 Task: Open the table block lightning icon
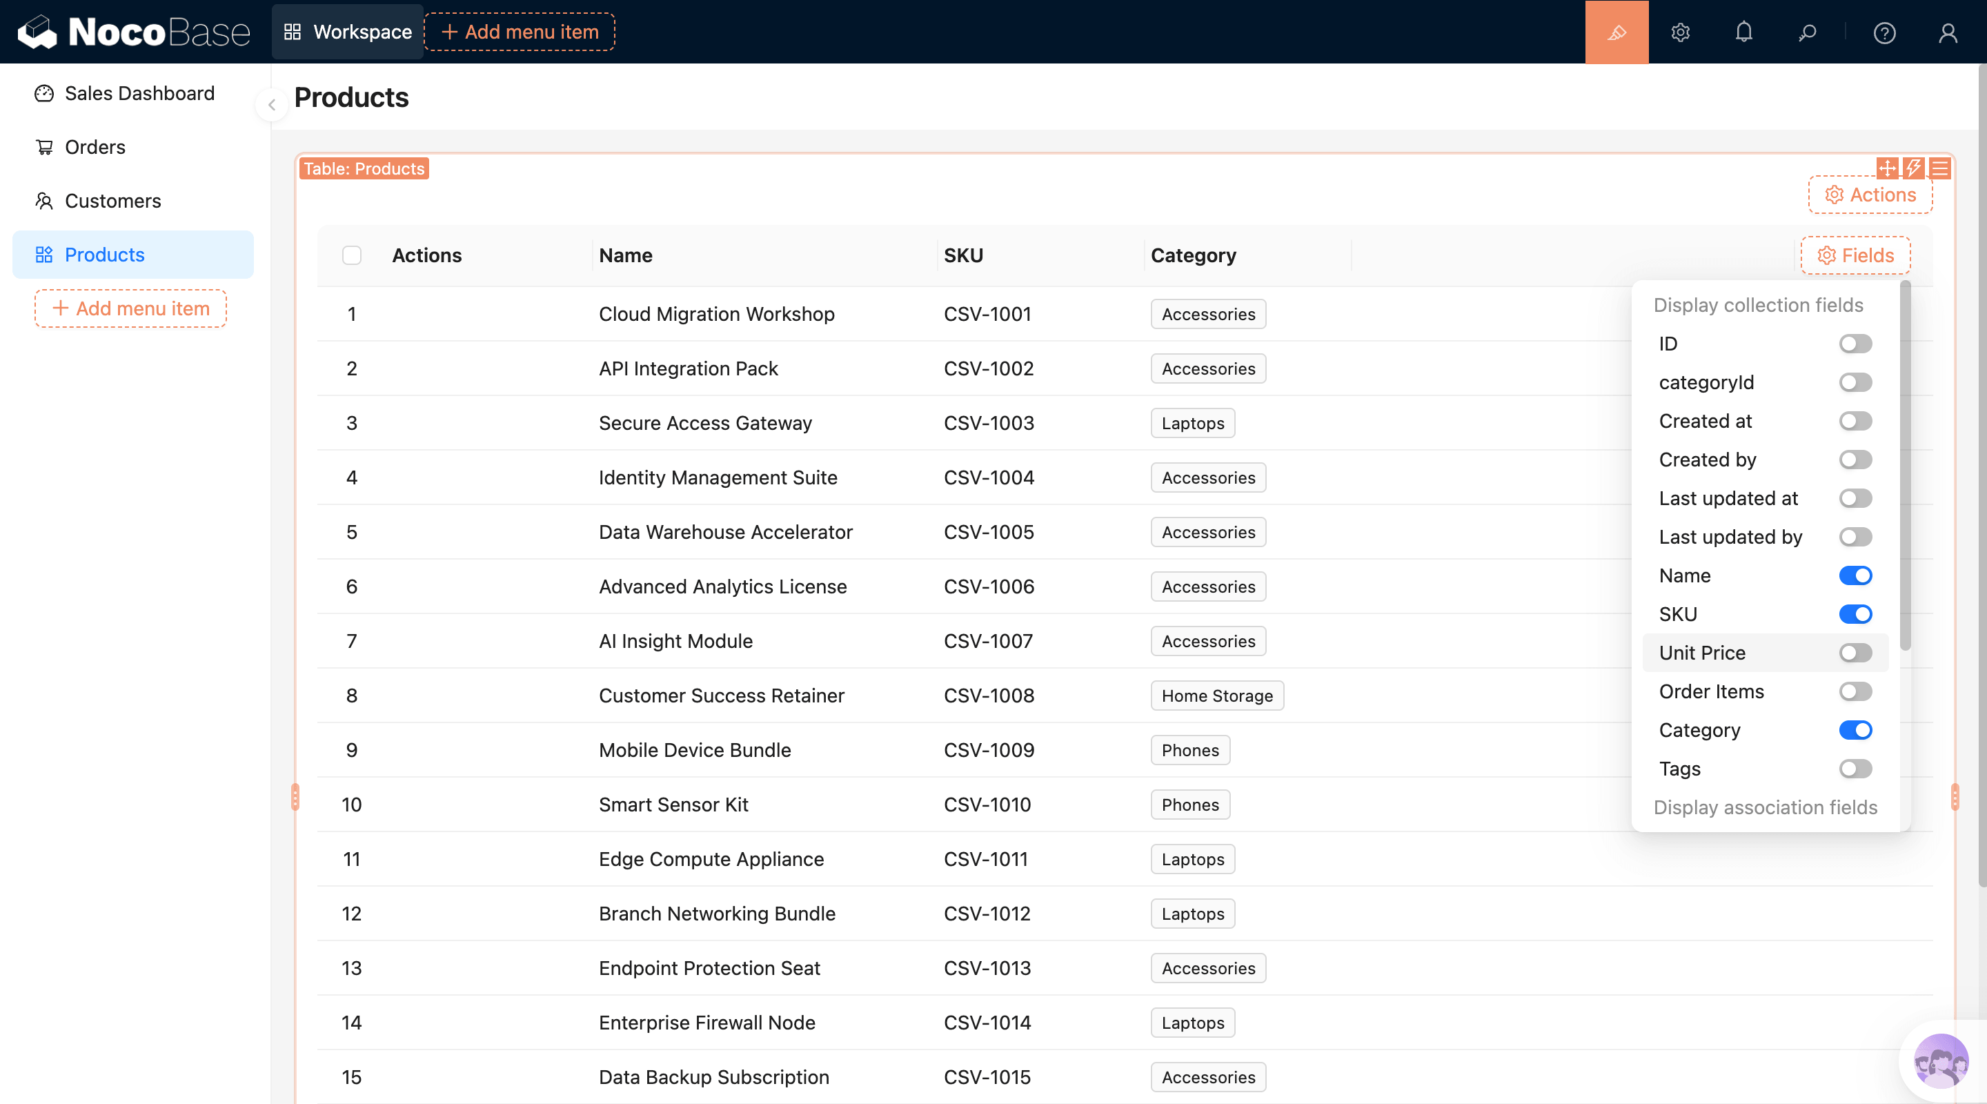[1914, 168]
